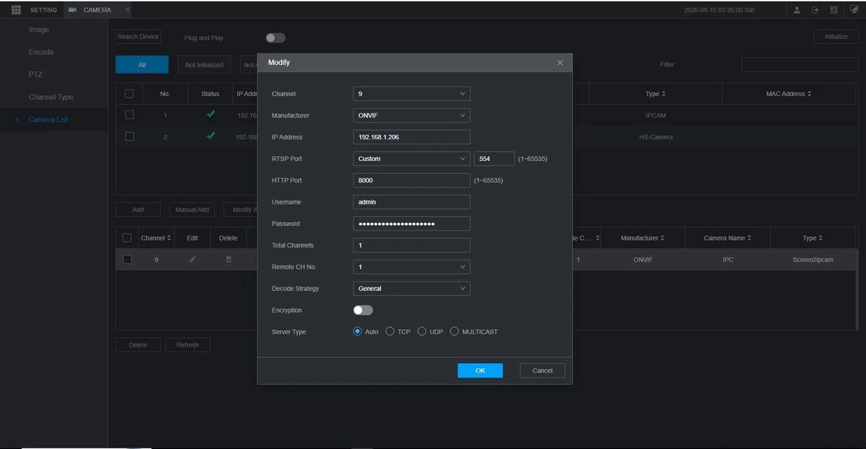Open the Decode Strategy dropdown showing General
The height and width of the screenshot is (449, 866).
411,289
